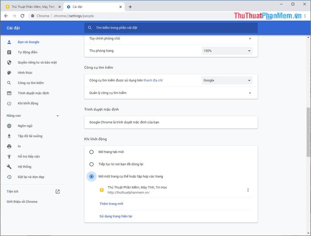311x236 pixels.
Task: Close the Cài đặt tab
Action: (x=120, y=7)
